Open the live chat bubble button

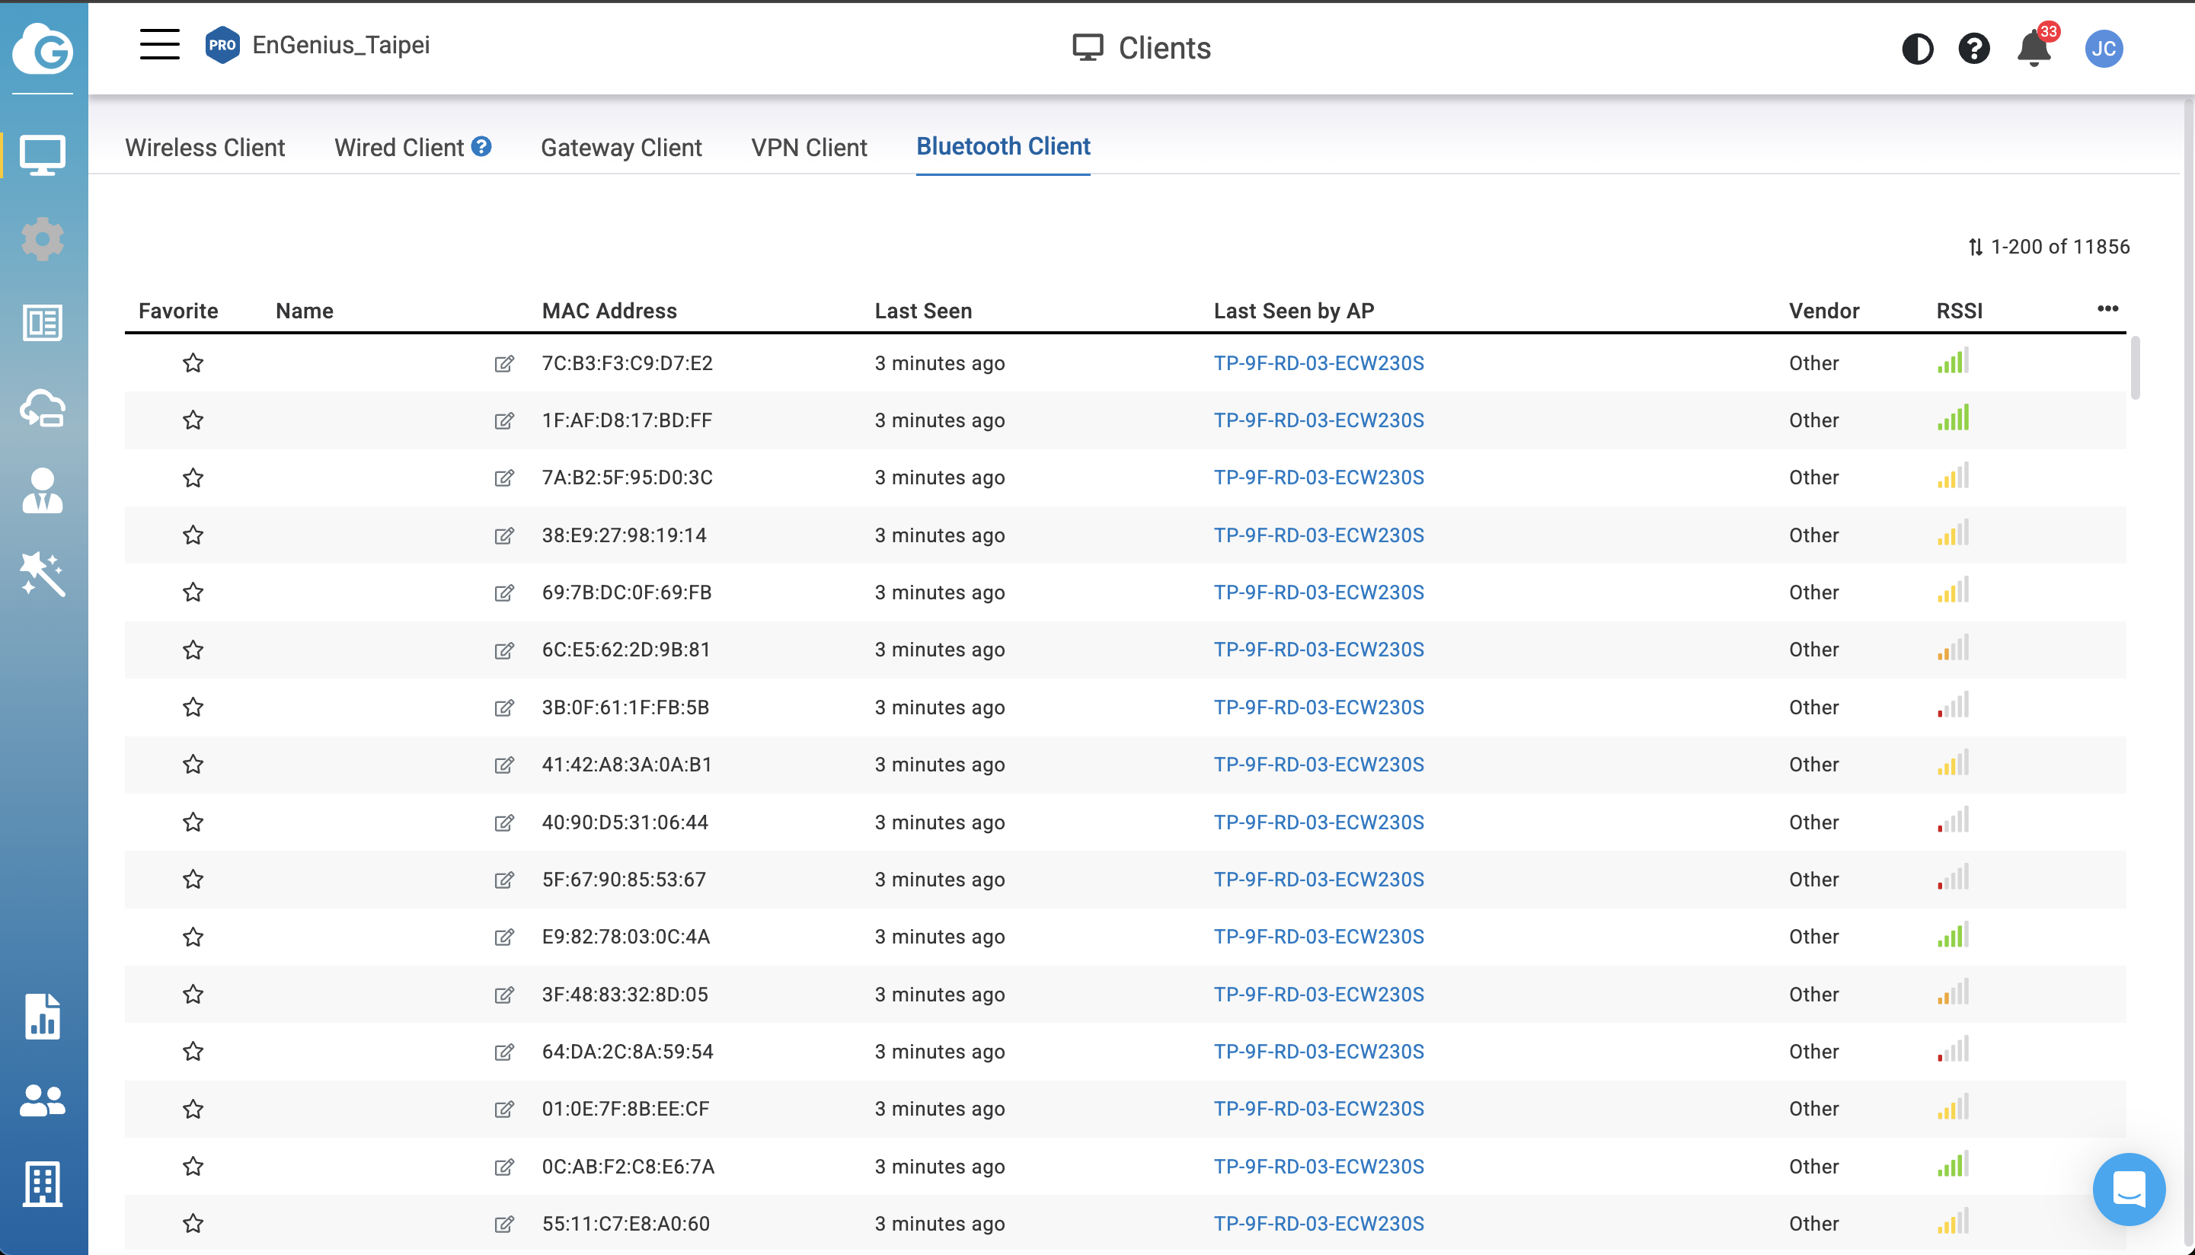pyautogui.click(x=2128, y=1189)
